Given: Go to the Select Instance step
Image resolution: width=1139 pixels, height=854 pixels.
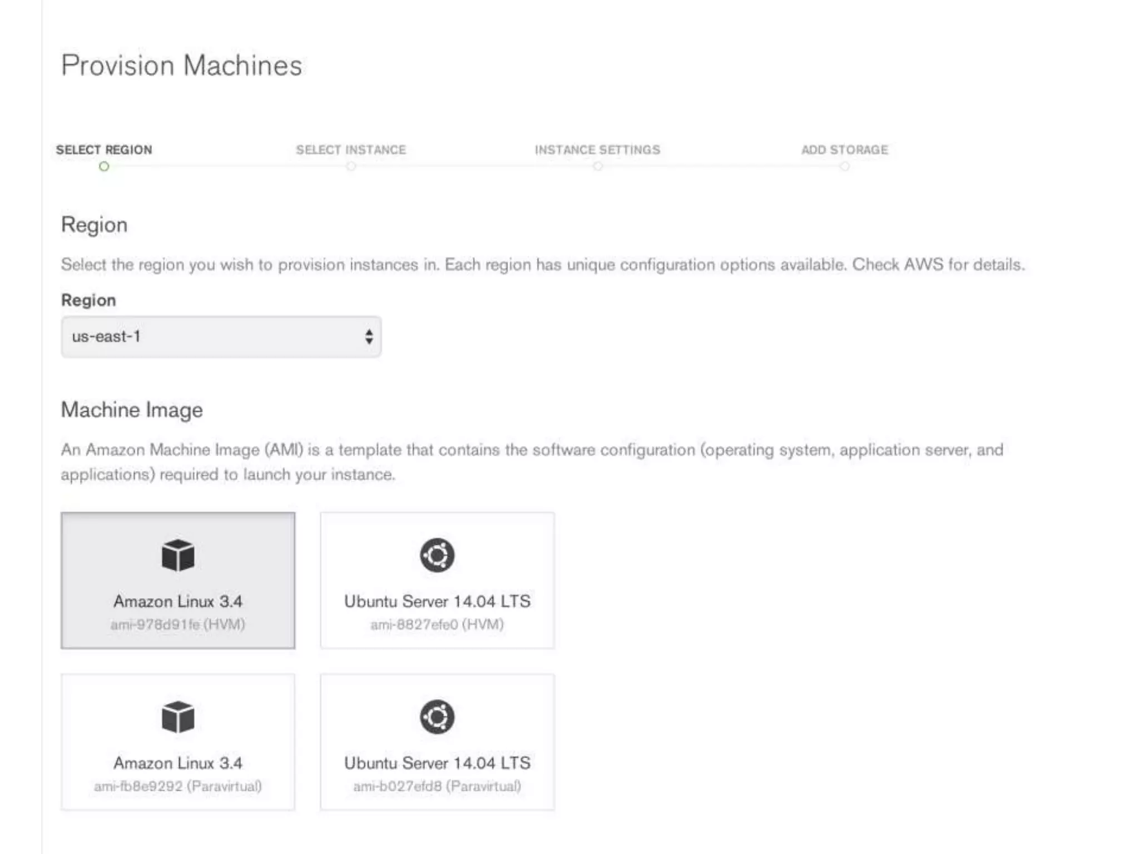Looking at the screenshot, I should (351, 150).
